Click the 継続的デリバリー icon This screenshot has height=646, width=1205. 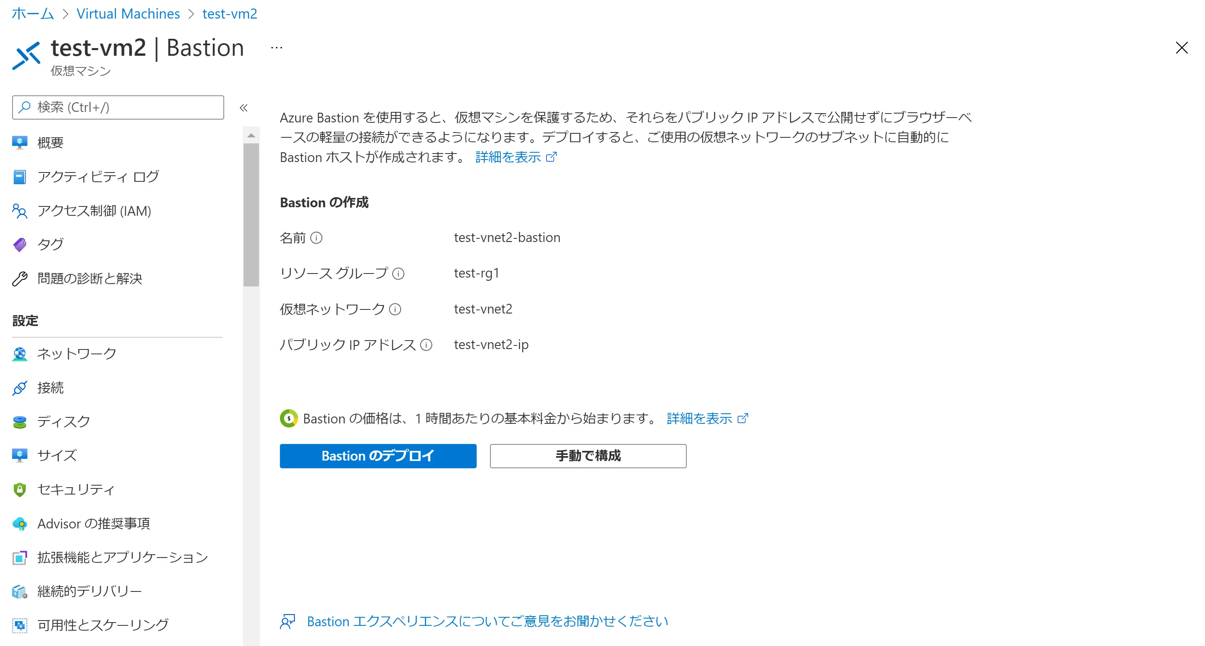20,592
